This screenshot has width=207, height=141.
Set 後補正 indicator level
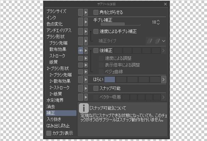[x=137, y=51]
